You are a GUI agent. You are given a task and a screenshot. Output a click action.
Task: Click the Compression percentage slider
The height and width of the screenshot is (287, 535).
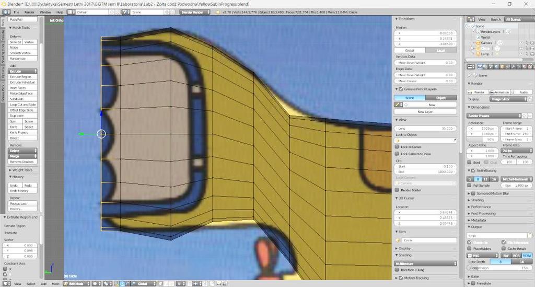(499, 268)
